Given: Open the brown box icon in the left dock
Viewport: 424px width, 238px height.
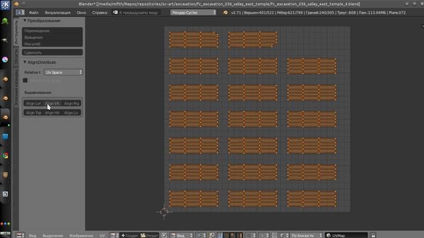Looking at the screenshot, I should 5,175.
